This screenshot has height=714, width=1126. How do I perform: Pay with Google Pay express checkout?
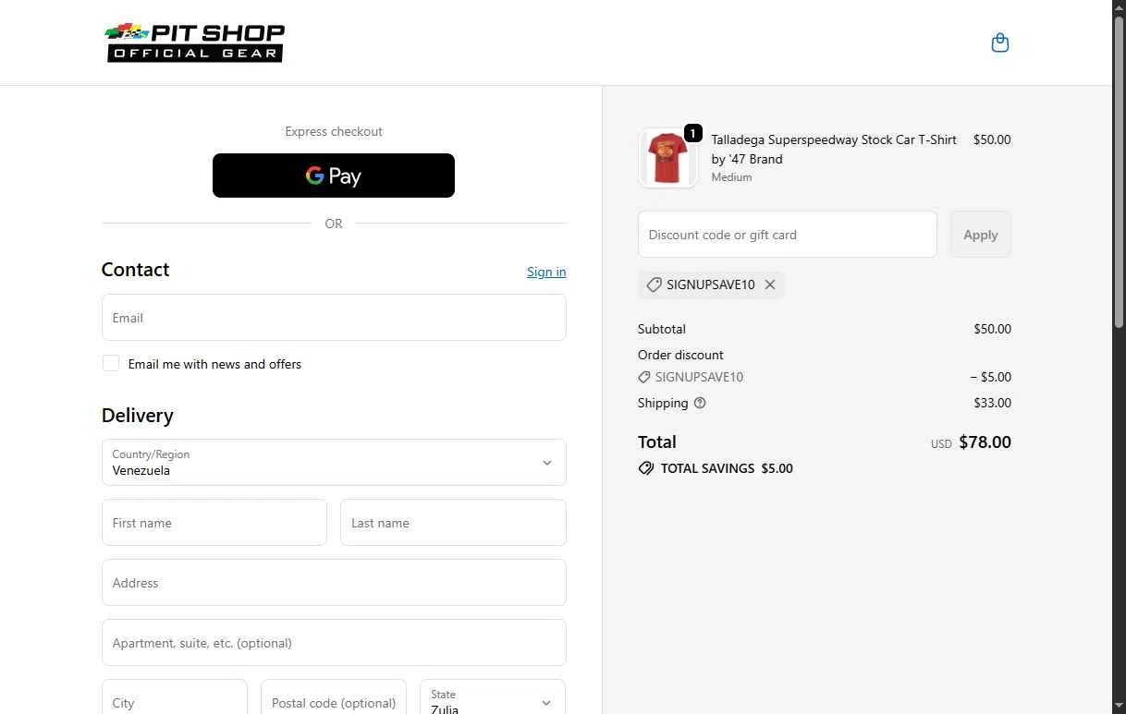(x=334, y=175)
